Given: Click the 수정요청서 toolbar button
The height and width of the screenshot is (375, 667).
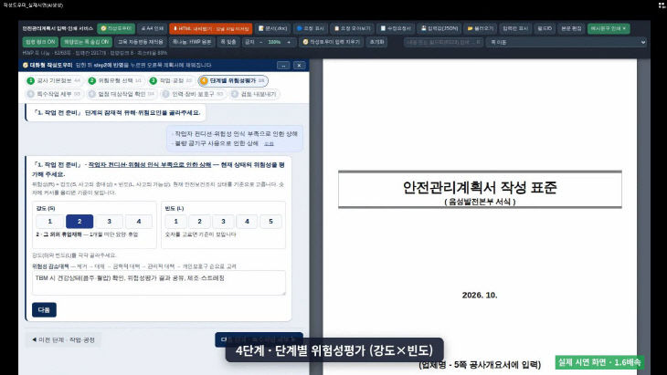Looking at the screenshot, I should click(396, 28).
